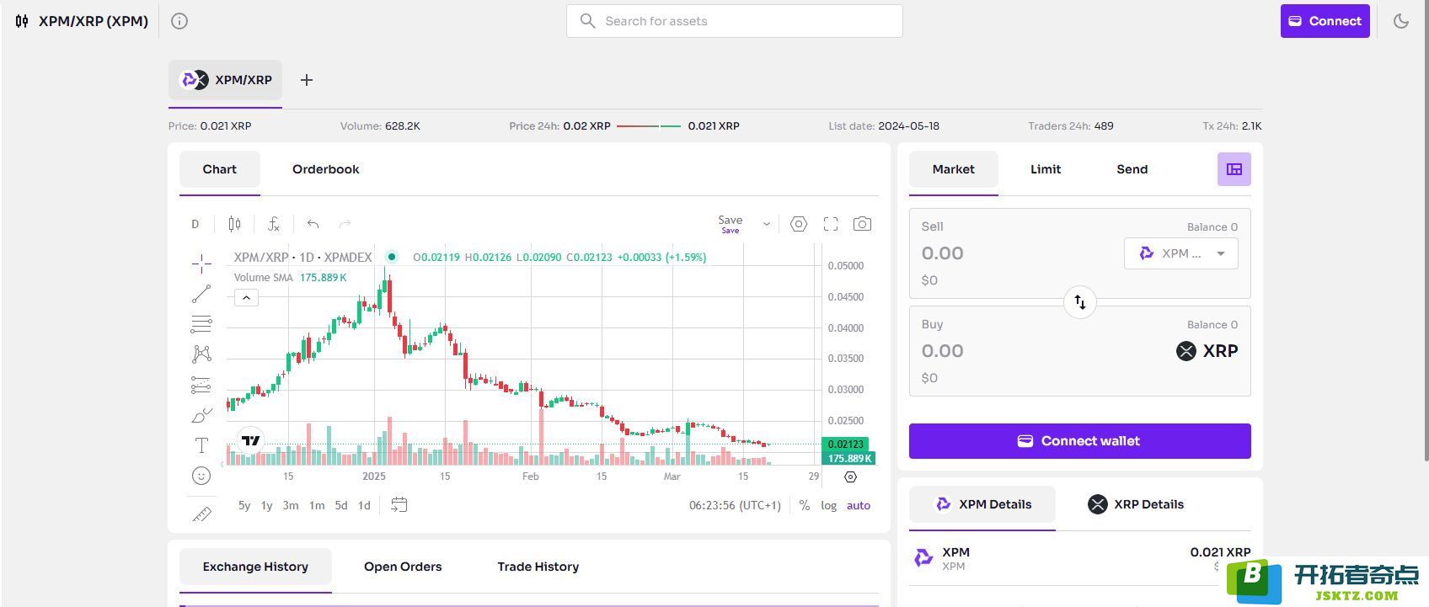The width and height of the screenshot is (1429, 607).
Task: Collapse the indicator legend arrow
Action: (246, 298)
